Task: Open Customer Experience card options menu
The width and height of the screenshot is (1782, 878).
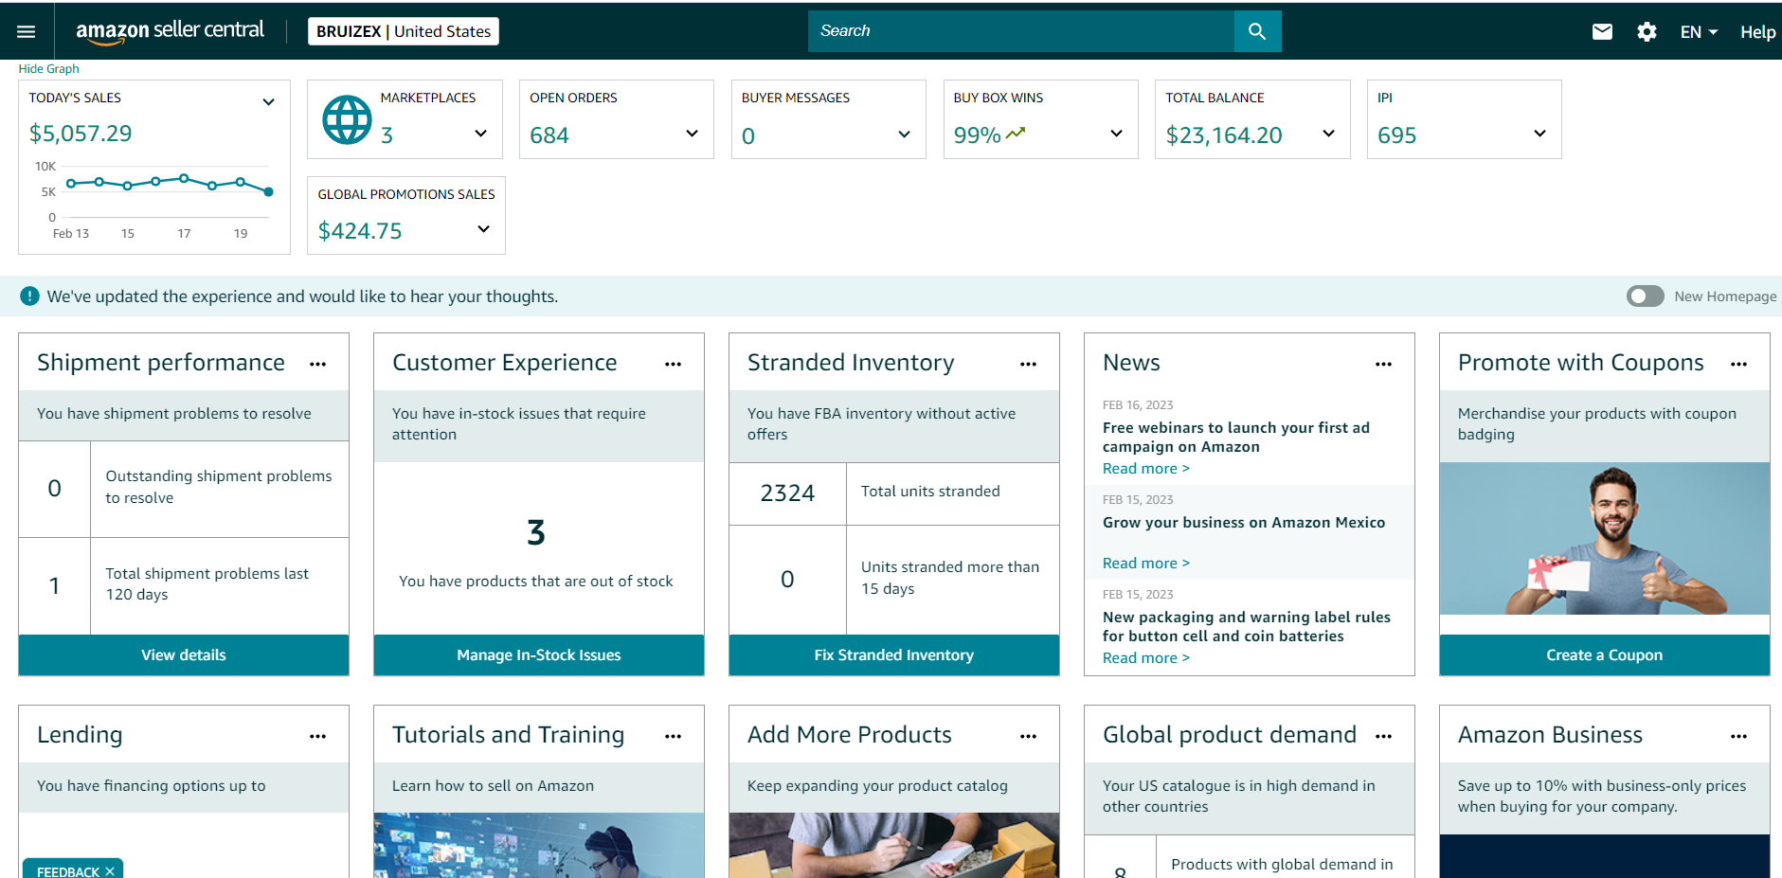Action: pyautogui.click(x=674, y=364)
